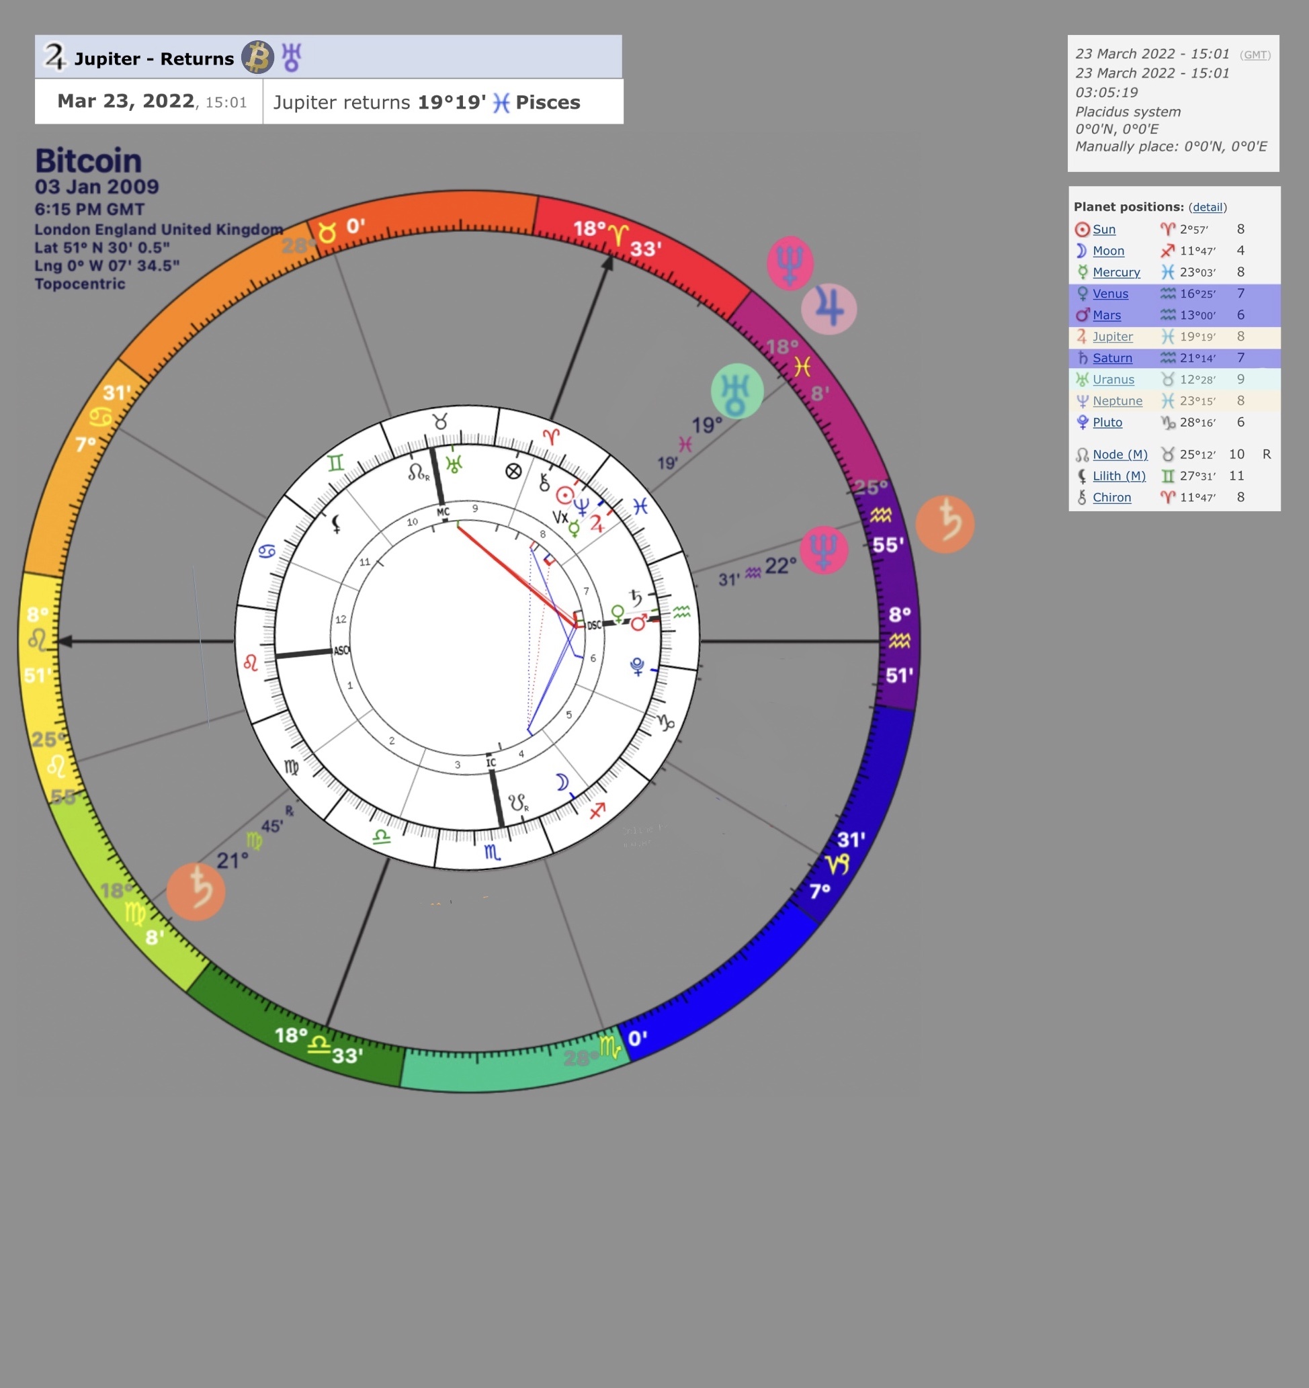This screenshot has width=1309, height=1388.
Task: Click the Lilith symbol in the inner wheel
Action: pyautogui.click(x=336, y=523)
